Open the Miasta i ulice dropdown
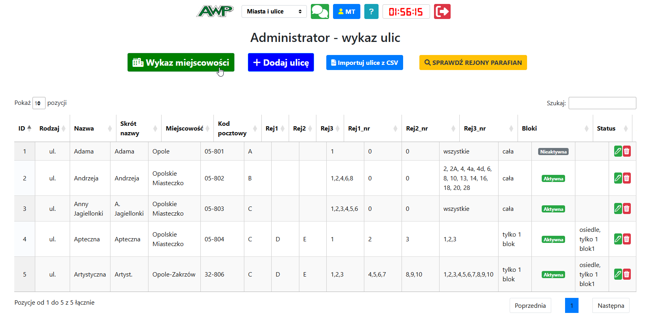The image size is (651, 324). [274, 11]
